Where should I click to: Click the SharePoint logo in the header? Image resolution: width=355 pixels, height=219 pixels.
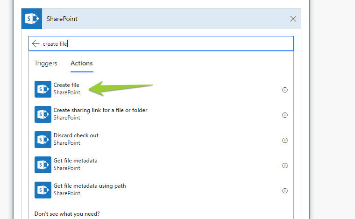[x=32, y=19]
